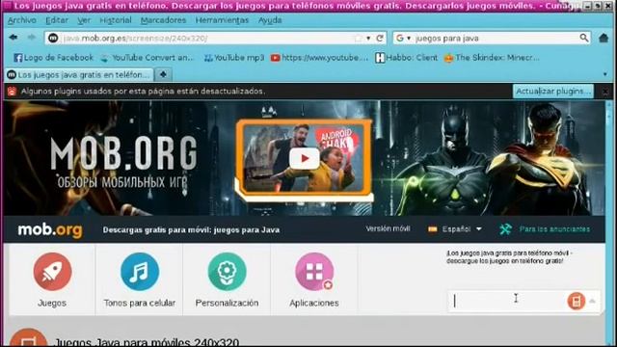Open the Para los anunciantes link

click(554, 229)
